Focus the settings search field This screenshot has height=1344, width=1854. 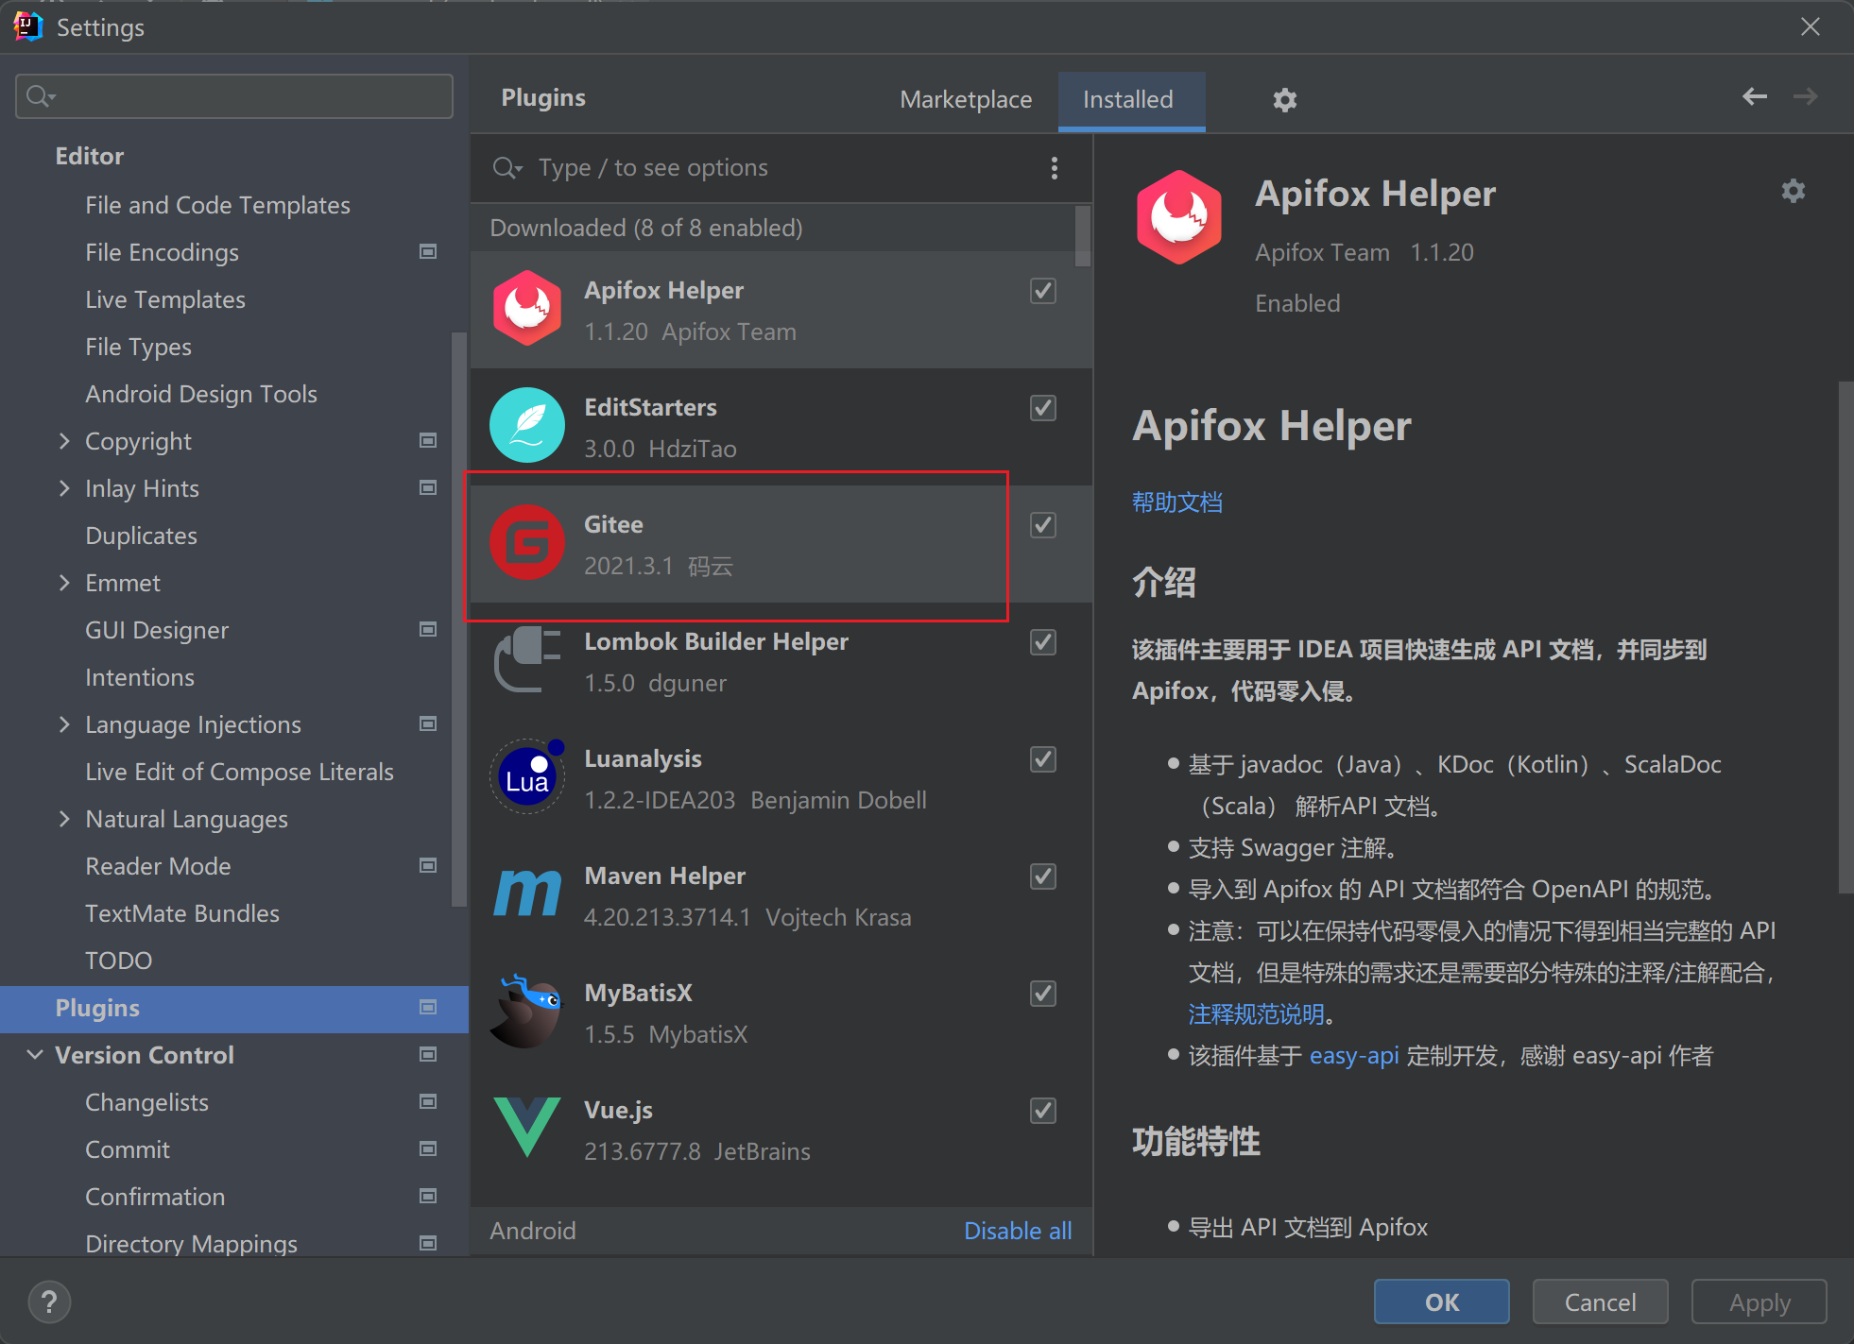234,96
